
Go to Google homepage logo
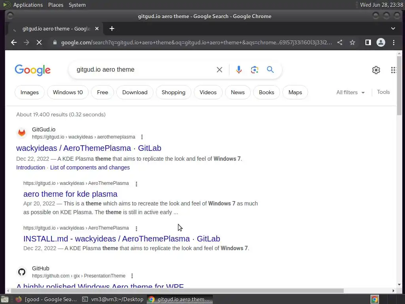tap(33, 70)
